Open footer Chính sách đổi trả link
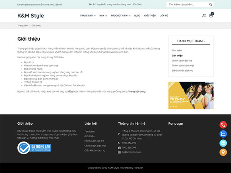Viewport: 231px width, 173px height. coord(94,141)
